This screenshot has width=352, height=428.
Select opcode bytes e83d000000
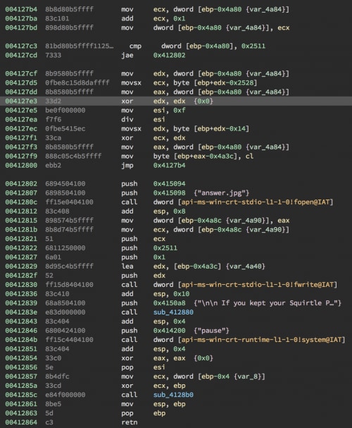65,312
